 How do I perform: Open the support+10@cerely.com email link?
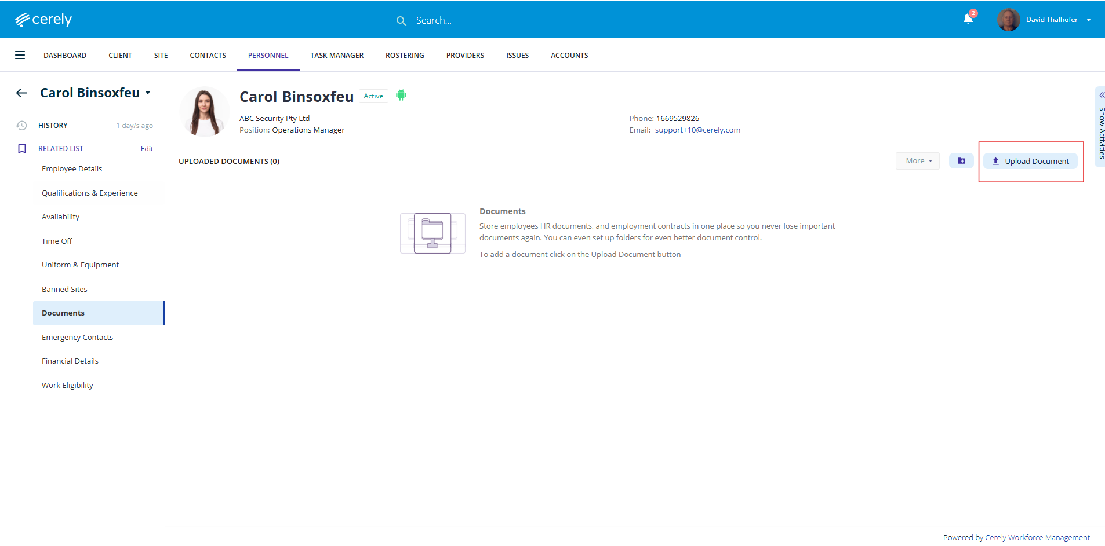697,130
